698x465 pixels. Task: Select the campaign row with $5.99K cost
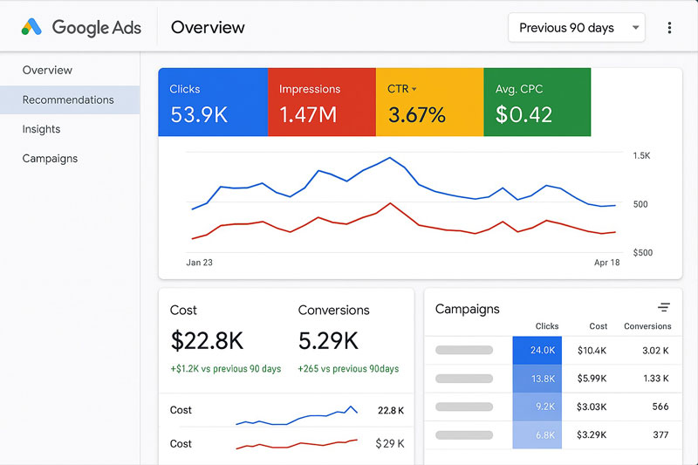[x=553, y=379]
